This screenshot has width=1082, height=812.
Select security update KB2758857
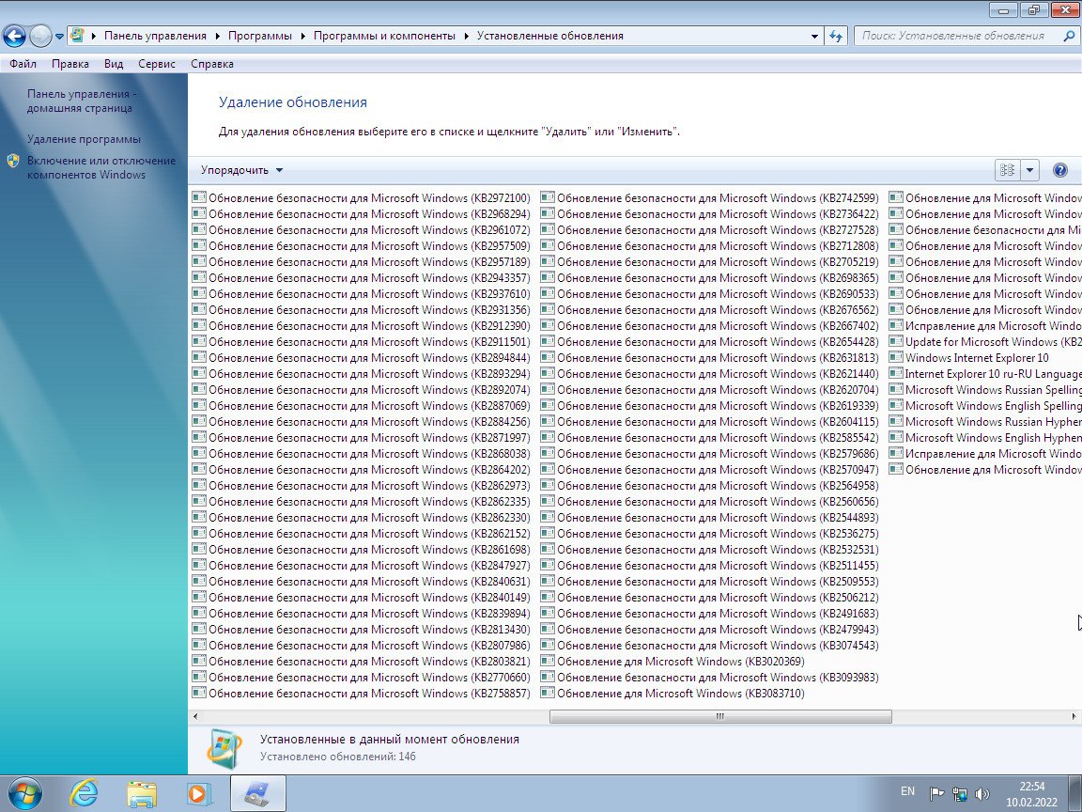(x=362, y=694)
